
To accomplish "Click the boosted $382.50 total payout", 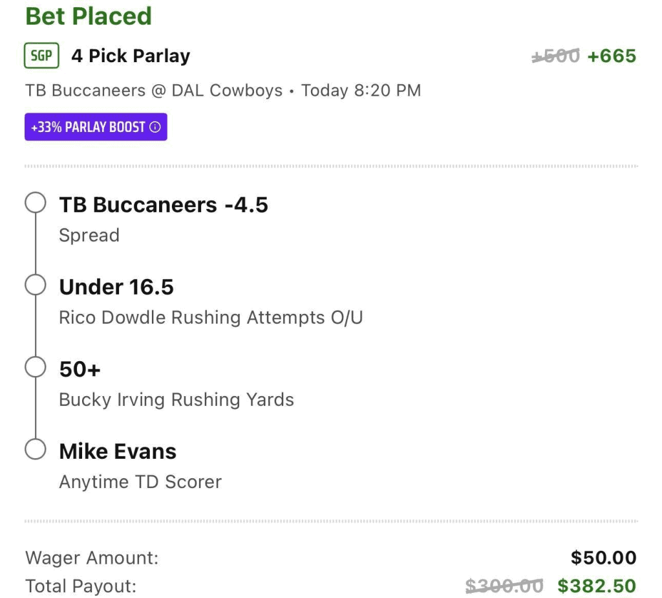I will pos(596,586).
